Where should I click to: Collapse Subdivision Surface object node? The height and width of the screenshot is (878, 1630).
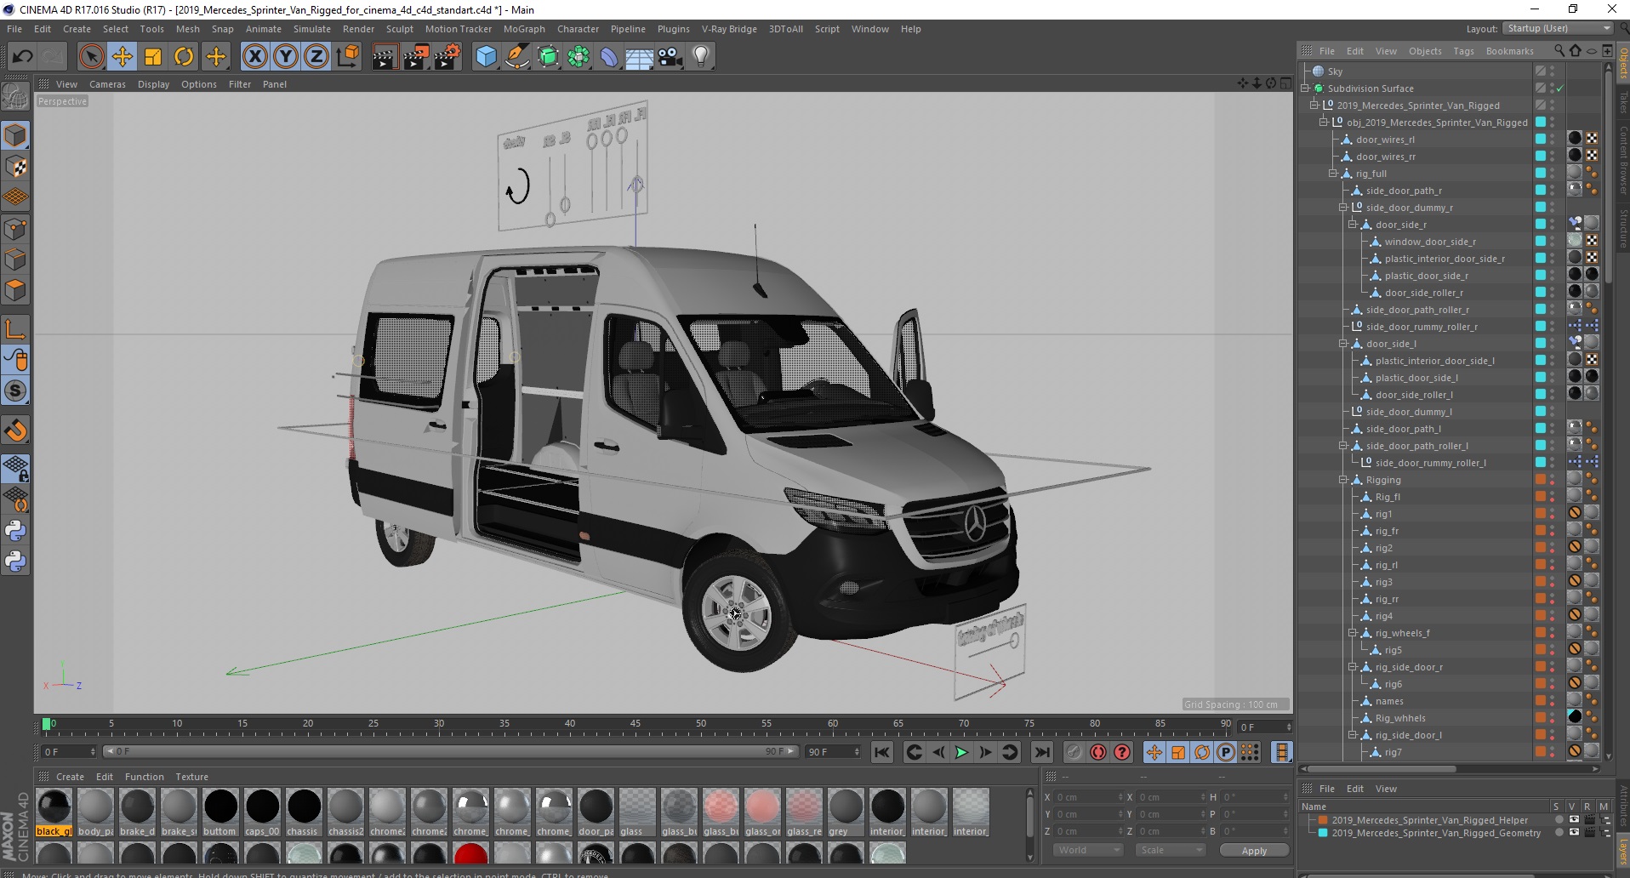pyautogui.click(x=1305, y=88)
